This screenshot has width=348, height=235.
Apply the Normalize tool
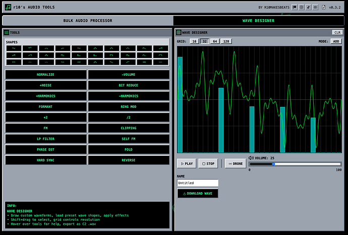[x=45, y=75]
